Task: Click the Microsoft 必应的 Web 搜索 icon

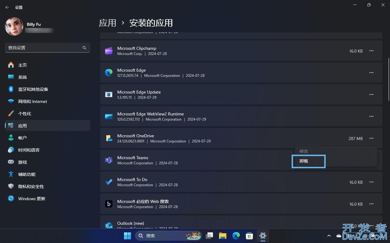Action: 109,204
